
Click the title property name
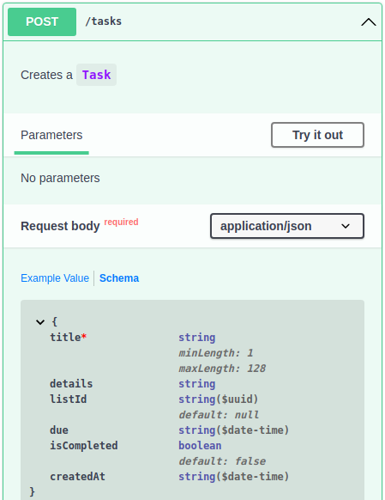click(x=65, y=338)
